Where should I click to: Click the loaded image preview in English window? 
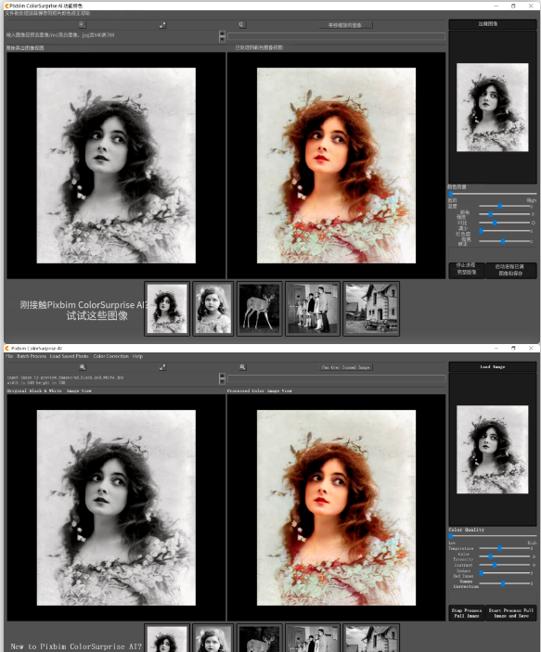[493, 450]
